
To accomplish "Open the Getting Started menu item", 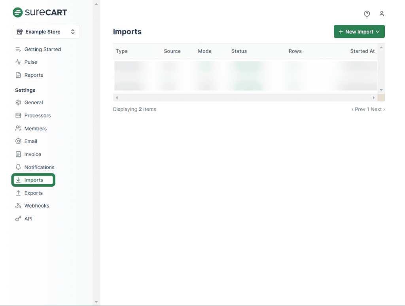I will click(42, 49).
